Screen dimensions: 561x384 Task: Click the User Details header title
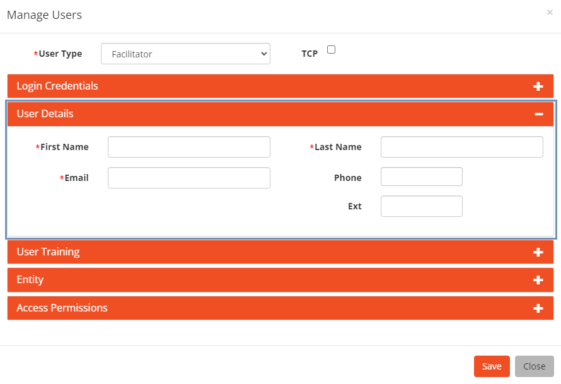tap(45, 113)
